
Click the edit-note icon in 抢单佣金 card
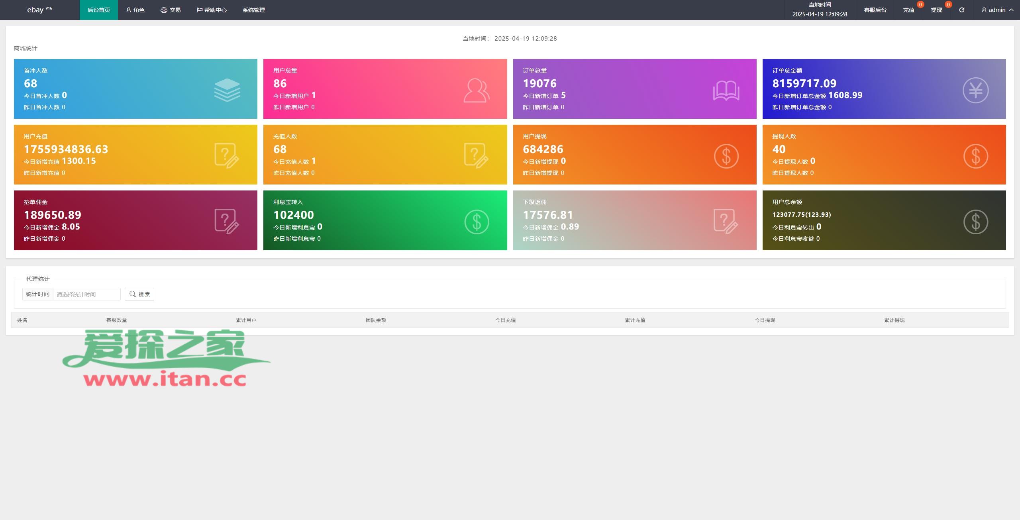pyautogui.click(x=227, y=222)
